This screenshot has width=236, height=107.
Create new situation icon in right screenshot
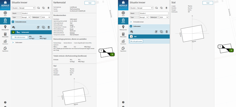click(x=156, y=8)
